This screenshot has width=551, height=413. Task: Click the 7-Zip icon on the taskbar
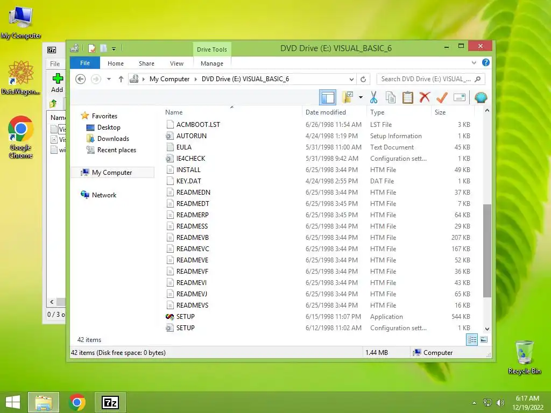[110, 402]
